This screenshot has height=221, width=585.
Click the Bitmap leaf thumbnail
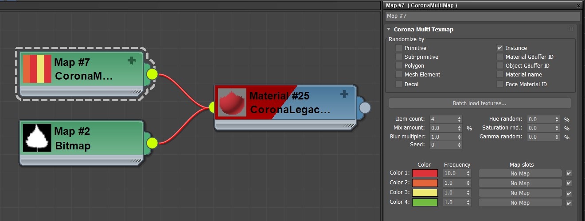coord(37,138)
